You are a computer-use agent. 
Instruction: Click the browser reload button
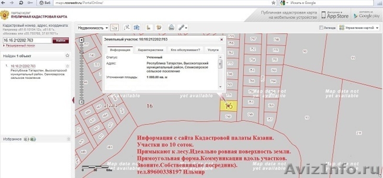point(21,3)
